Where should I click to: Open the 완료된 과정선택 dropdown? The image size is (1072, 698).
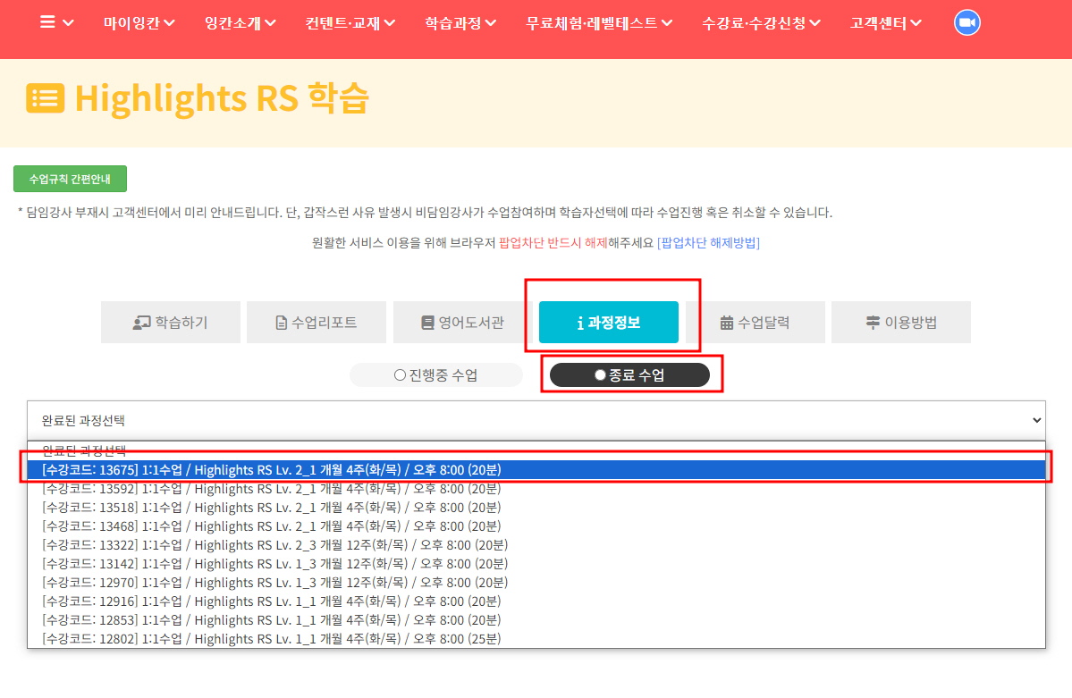536,420
